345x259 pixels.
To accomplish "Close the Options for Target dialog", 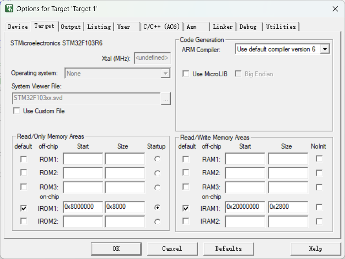I will tap(334, 8).
